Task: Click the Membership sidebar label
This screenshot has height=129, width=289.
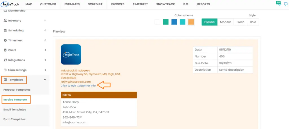Action: tap(17, 11)
